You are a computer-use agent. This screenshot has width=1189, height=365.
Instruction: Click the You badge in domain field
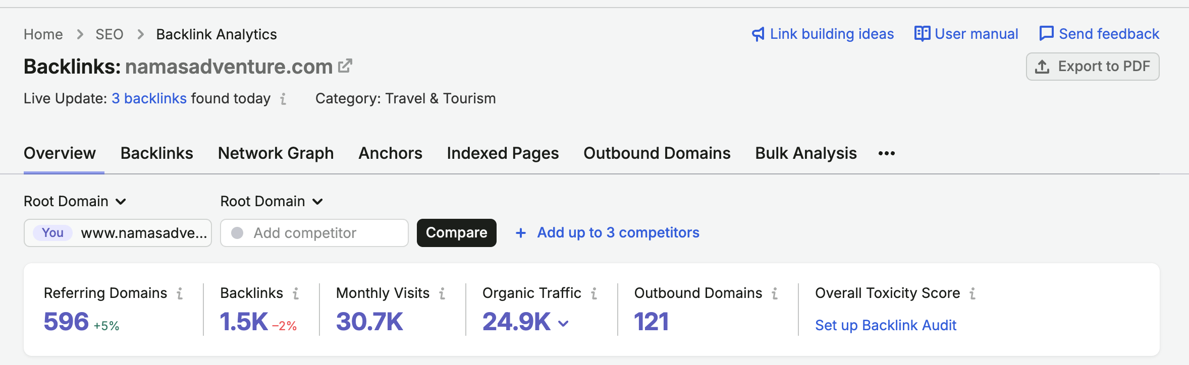[52, 233]
